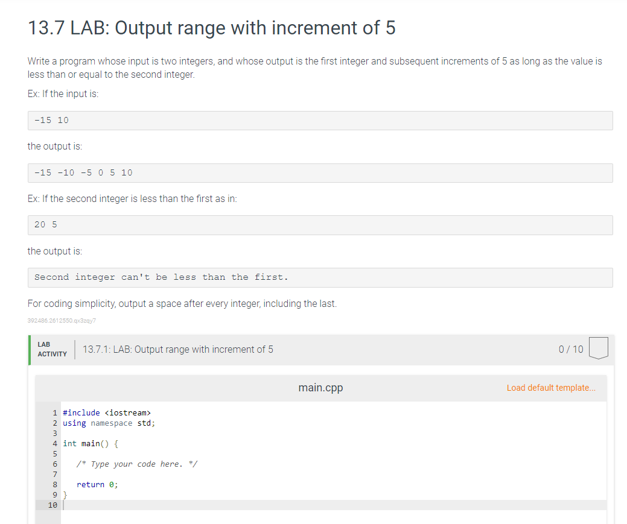Click the output box showing -15 -10 -5 0 5 10
The height and width of the screenshot is (524, 627).
[x=320, y=172]
